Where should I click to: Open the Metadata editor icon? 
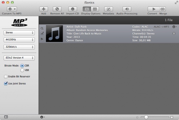pyautogui.click(x=109, y=9)
